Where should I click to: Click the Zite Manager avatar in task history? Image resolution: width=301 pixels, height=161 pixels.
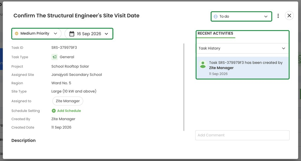pos(203,64)
